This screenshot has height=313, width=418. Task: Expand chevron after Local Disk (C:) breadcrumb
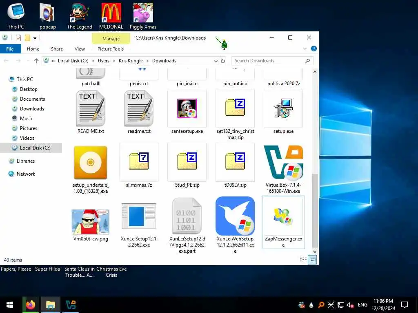click(x=93, y=61)
